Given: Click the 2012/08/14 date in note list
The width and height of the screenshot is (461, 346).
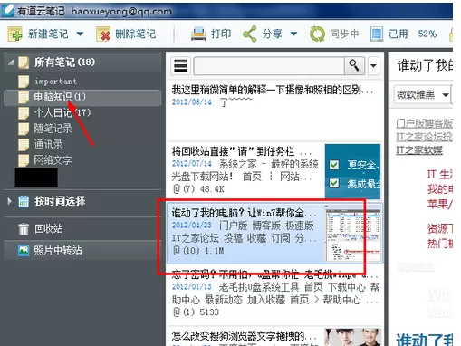Looking at the screenshot, I should (x=192, y=101).
